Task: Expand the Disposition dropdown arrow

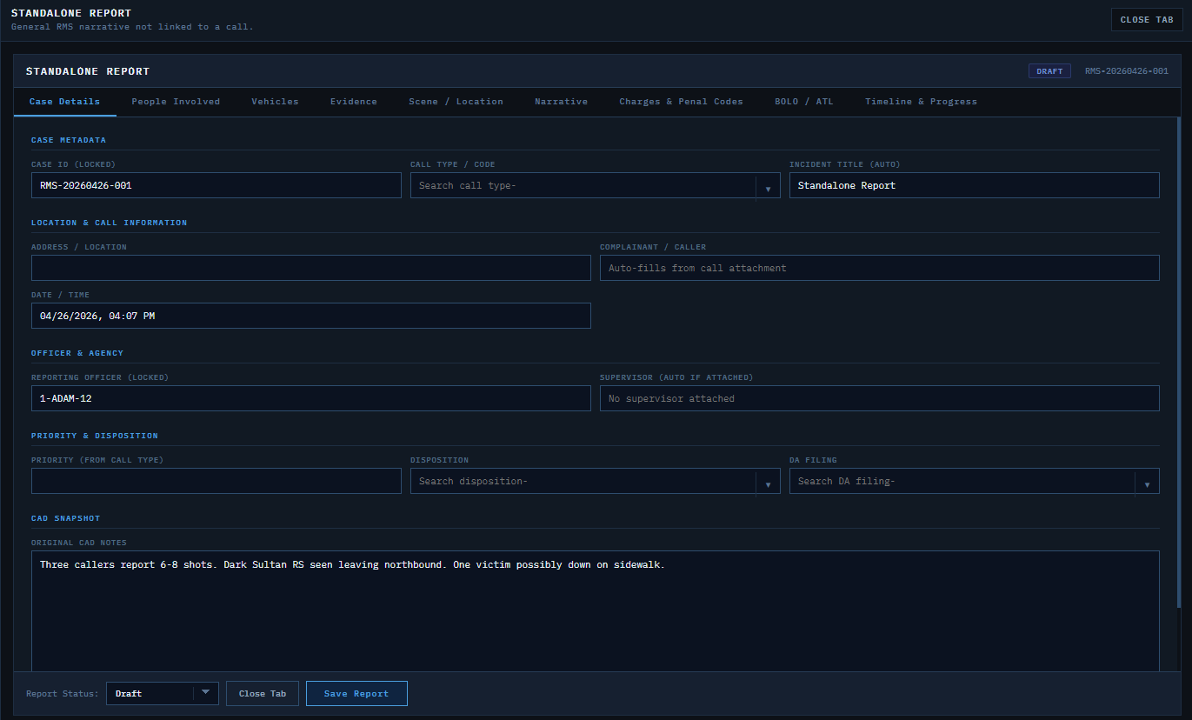Action: point(768,482)
